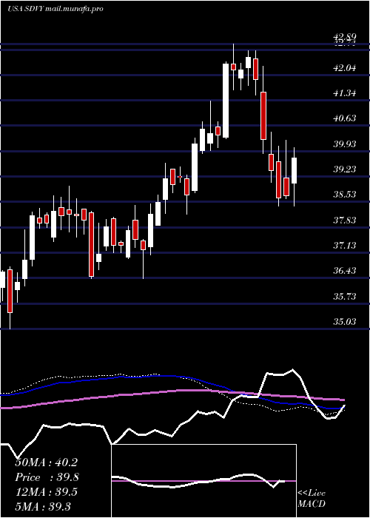Click the tallest white candlestick near 42
This screenshot has height=518, width=370.
[226, 101]
